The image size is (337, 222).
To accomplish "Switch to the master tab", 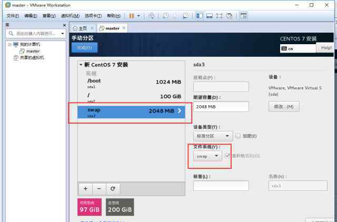I will point(112,28).
